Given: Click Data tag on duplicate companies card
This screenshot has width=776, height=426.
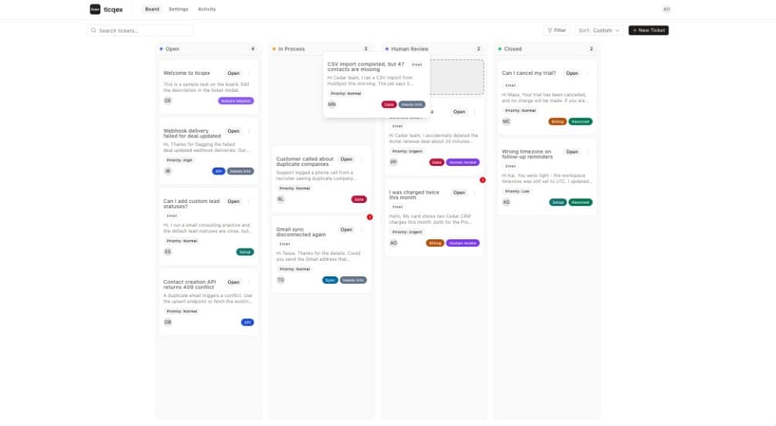Looking at the screenshot, I should click(x=359, y=200).
